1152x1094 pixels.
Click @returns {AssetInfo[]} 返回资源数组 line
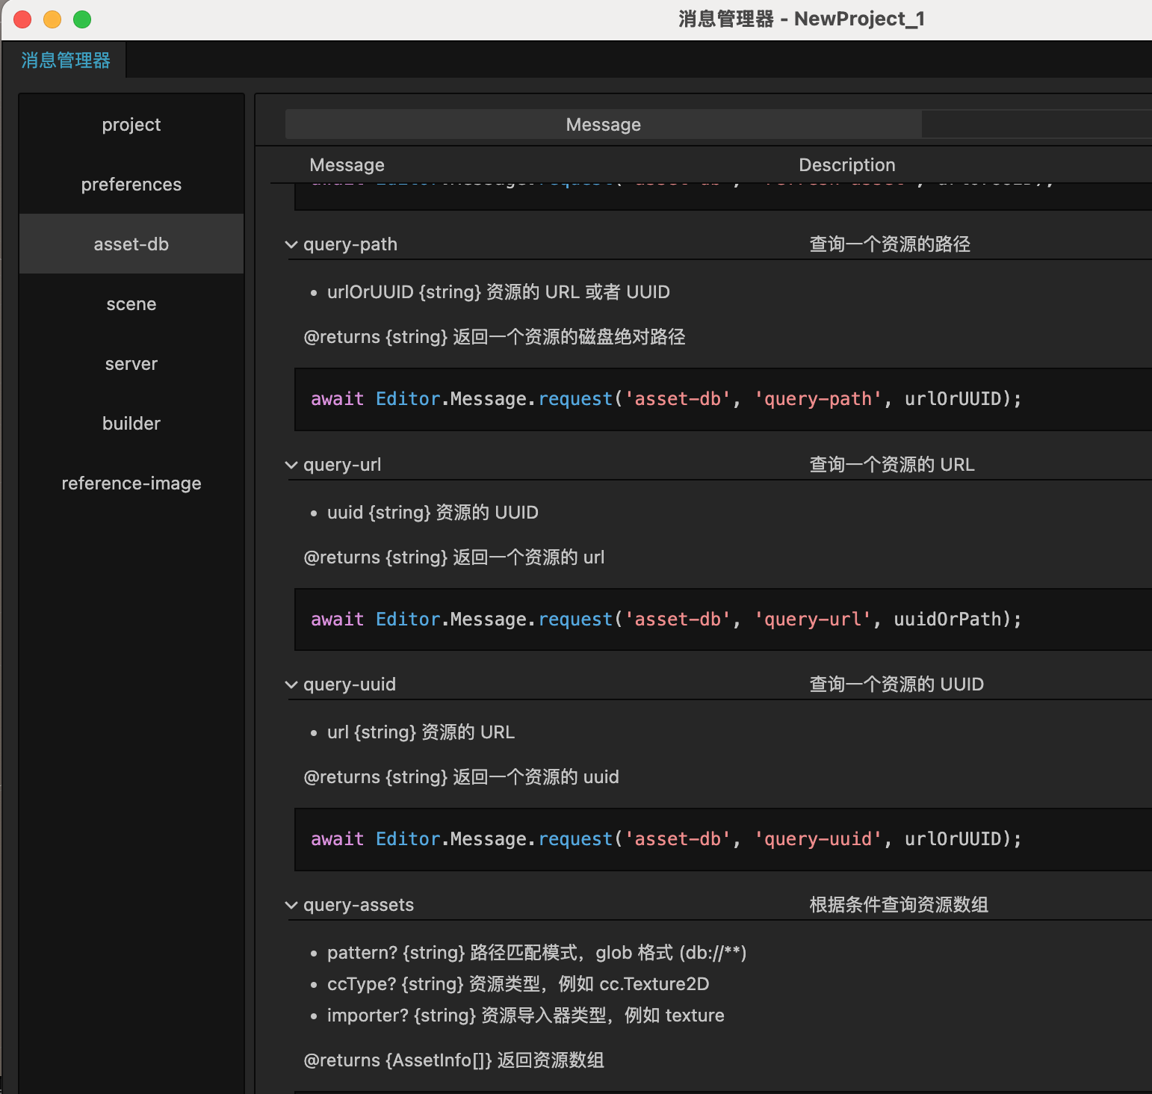[x=454, y=1060]
